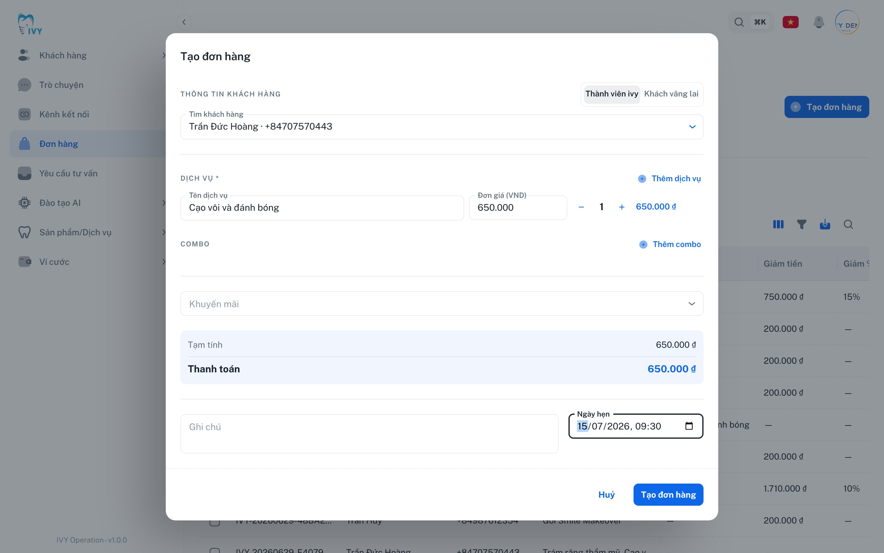Open Tìm khách hàng dropdown arrow

pyautogui.click(x=692, y=127)
